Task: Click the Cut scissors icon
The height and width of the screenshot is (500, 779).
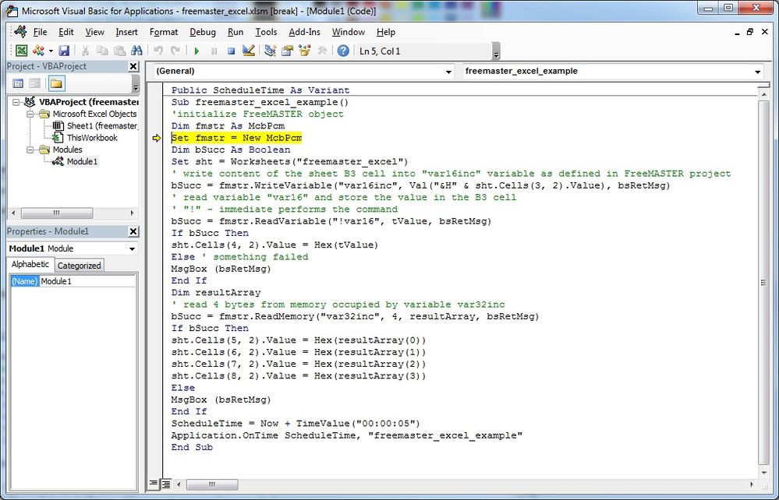Action: [85, 51]
